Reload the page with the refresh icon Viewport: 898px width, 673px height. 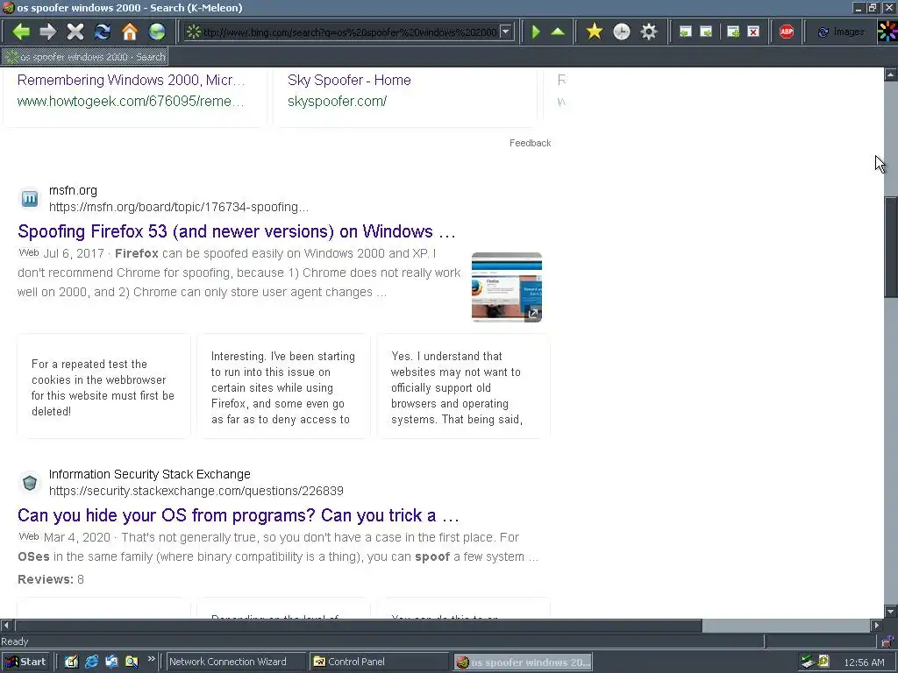click(x=103, y=32)
